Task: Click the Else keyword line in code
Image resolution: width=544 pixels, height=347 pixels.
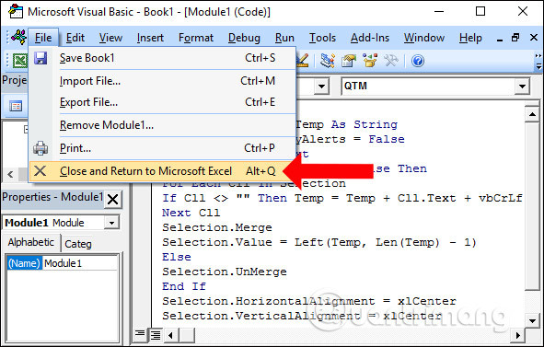Action: coord(177,257)
